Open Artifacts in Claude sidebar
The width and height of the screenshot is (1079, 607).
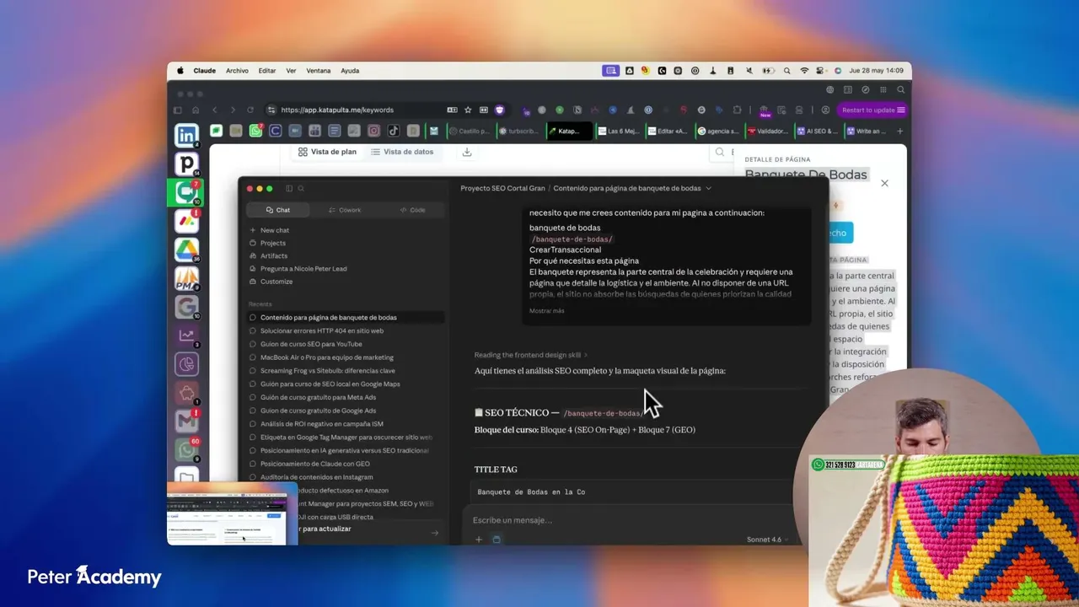268,255
